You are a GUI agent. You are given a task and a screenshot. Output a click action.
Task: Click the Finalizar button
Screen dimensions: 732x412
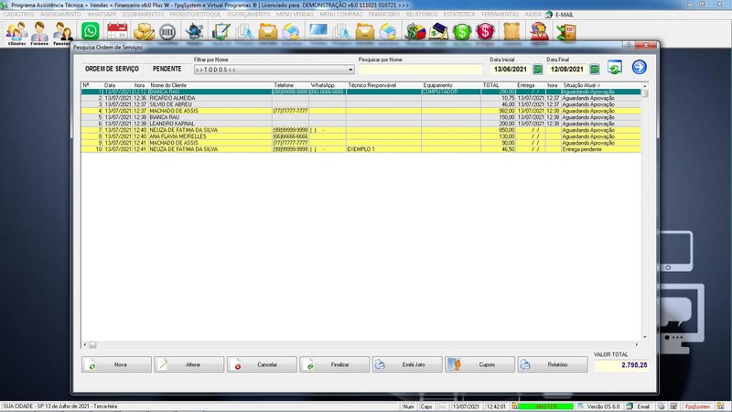coord(334,364)
